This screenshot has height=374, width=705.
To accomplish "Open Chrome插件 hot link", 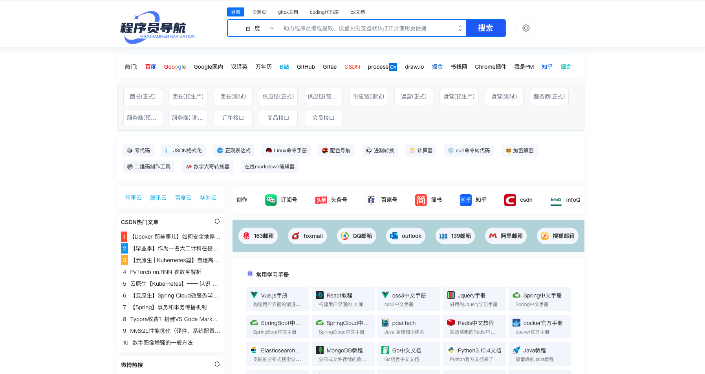I will coord(491,67).
